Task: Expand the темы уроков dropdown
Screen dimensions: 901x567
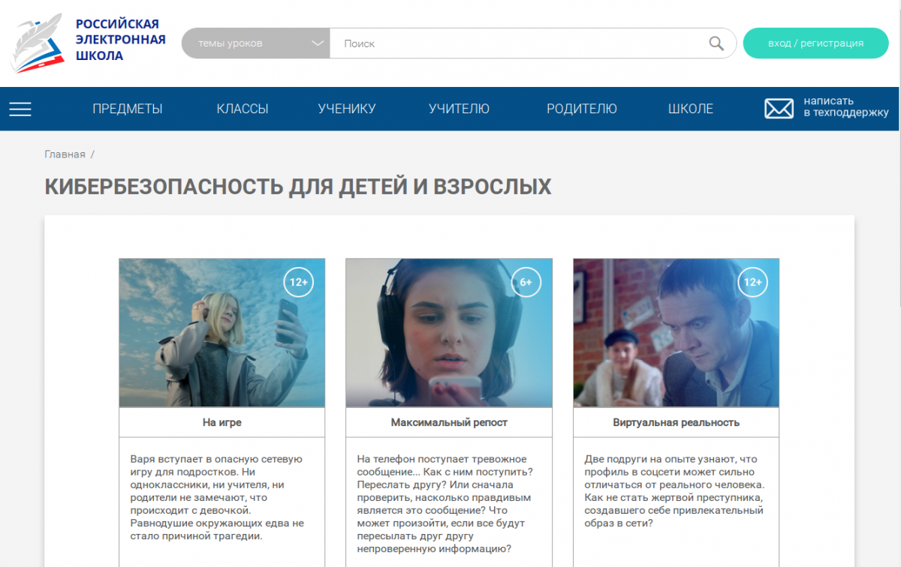Action: [255, 43]
